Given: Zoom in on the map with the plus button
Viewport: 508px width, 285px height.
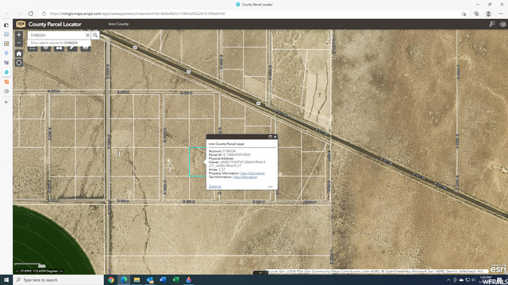Looking at the screenshot, I should click(x=19, y=35).
